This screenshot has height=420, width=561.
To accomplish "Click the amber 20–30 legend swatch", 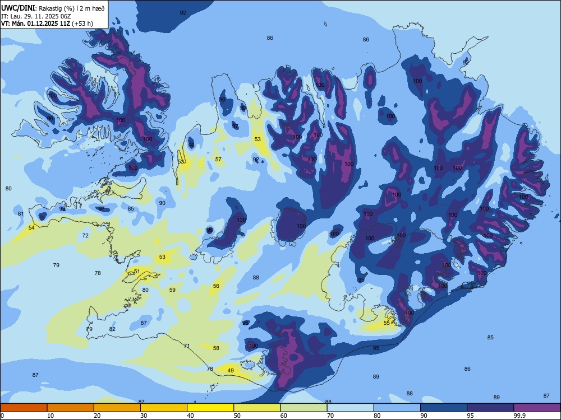I will pos(117,408).
